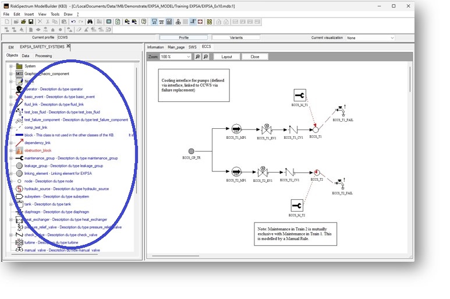Click the binoculars find icon in the toolbar
This screenshot has width=450, height=299.
(x=90, y=22)
